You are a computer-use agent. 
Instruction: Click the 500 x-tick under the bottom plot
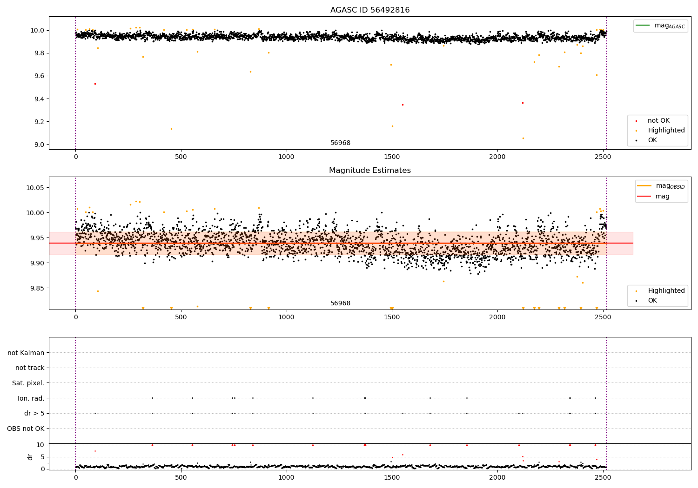tap(181, 477)
